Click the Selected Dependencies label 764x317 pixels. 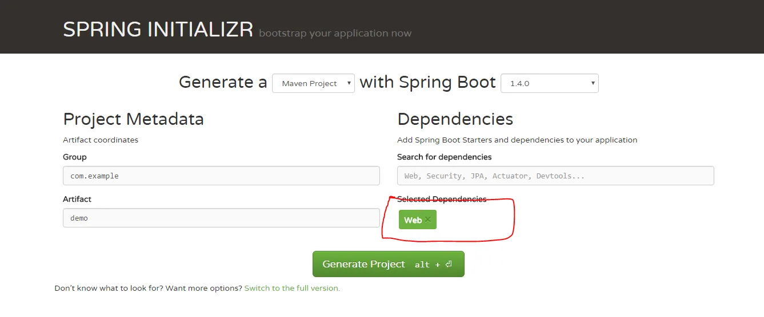point(442,199)
